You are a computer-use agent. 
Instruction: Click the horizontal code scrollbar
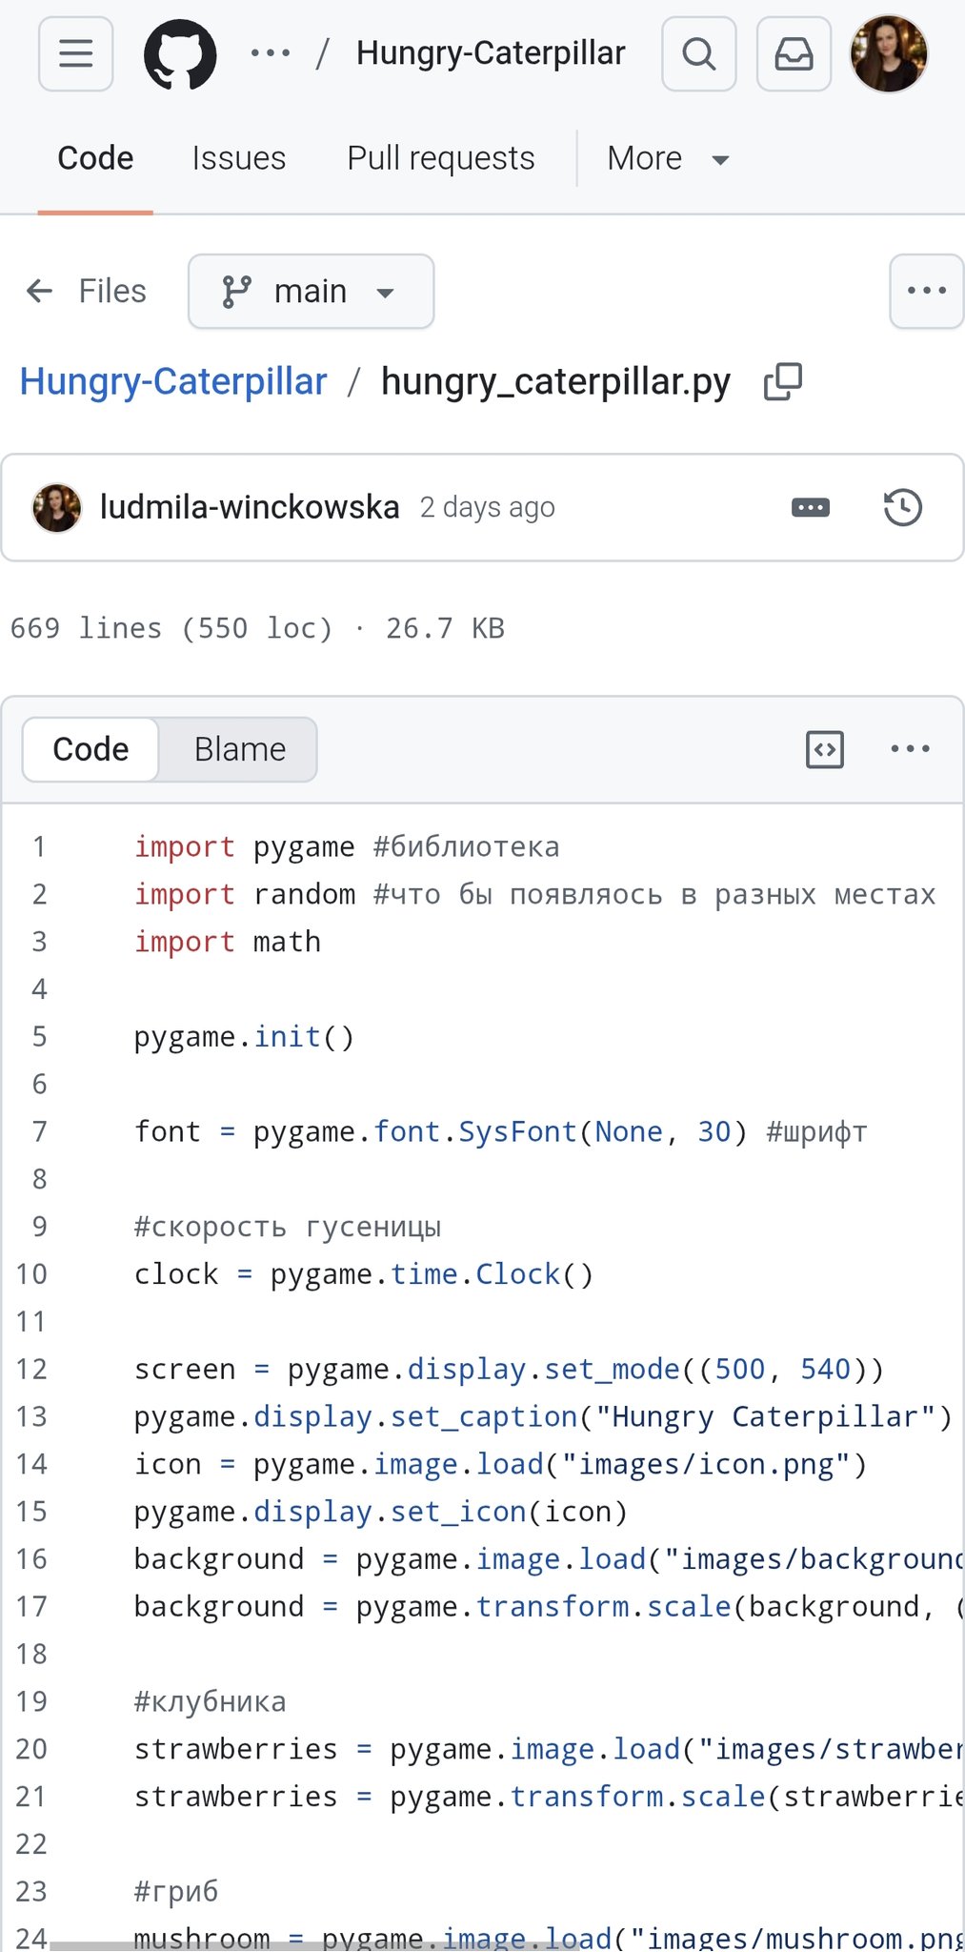[x=314, y=1945]
